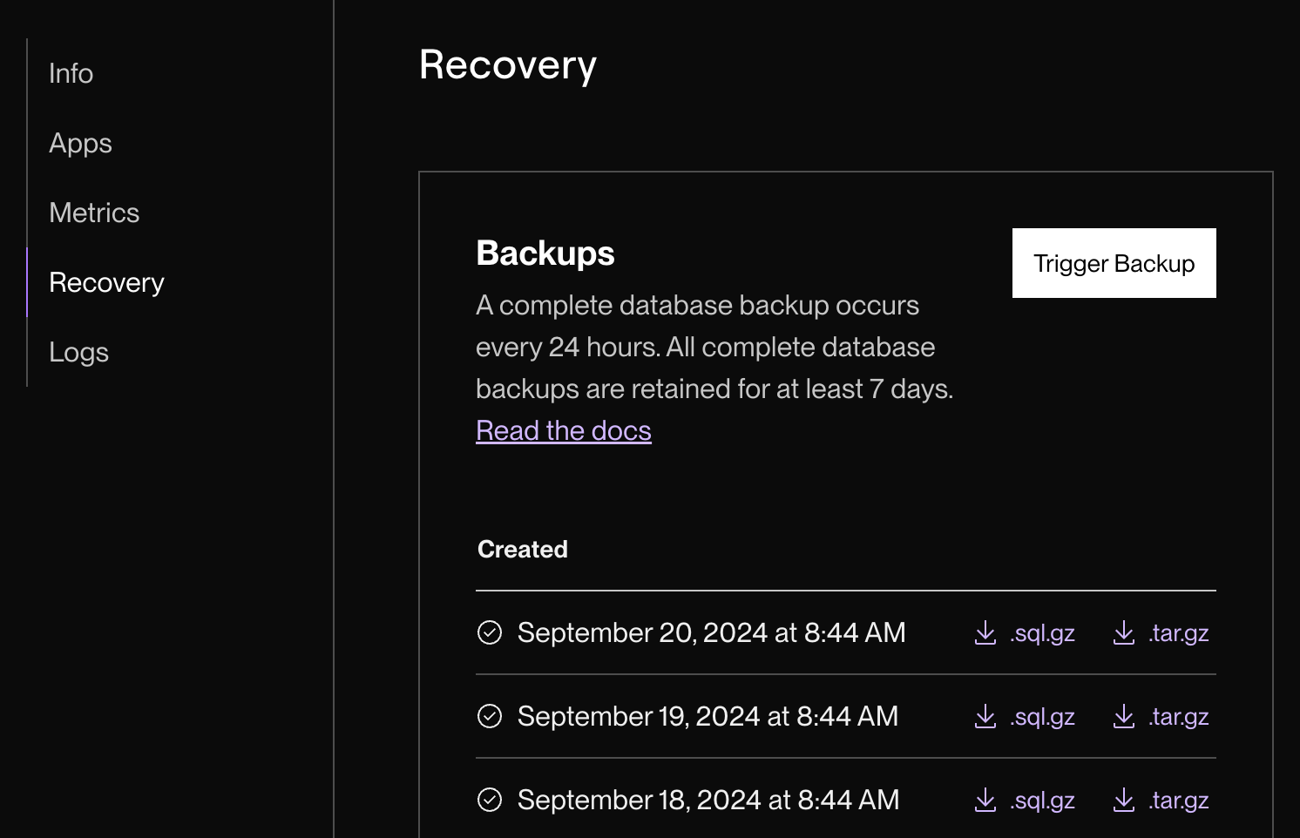Screen dimensions: 1300x838
Task: Open the backup documentation via Read the docs
Action: coord(563,429)
